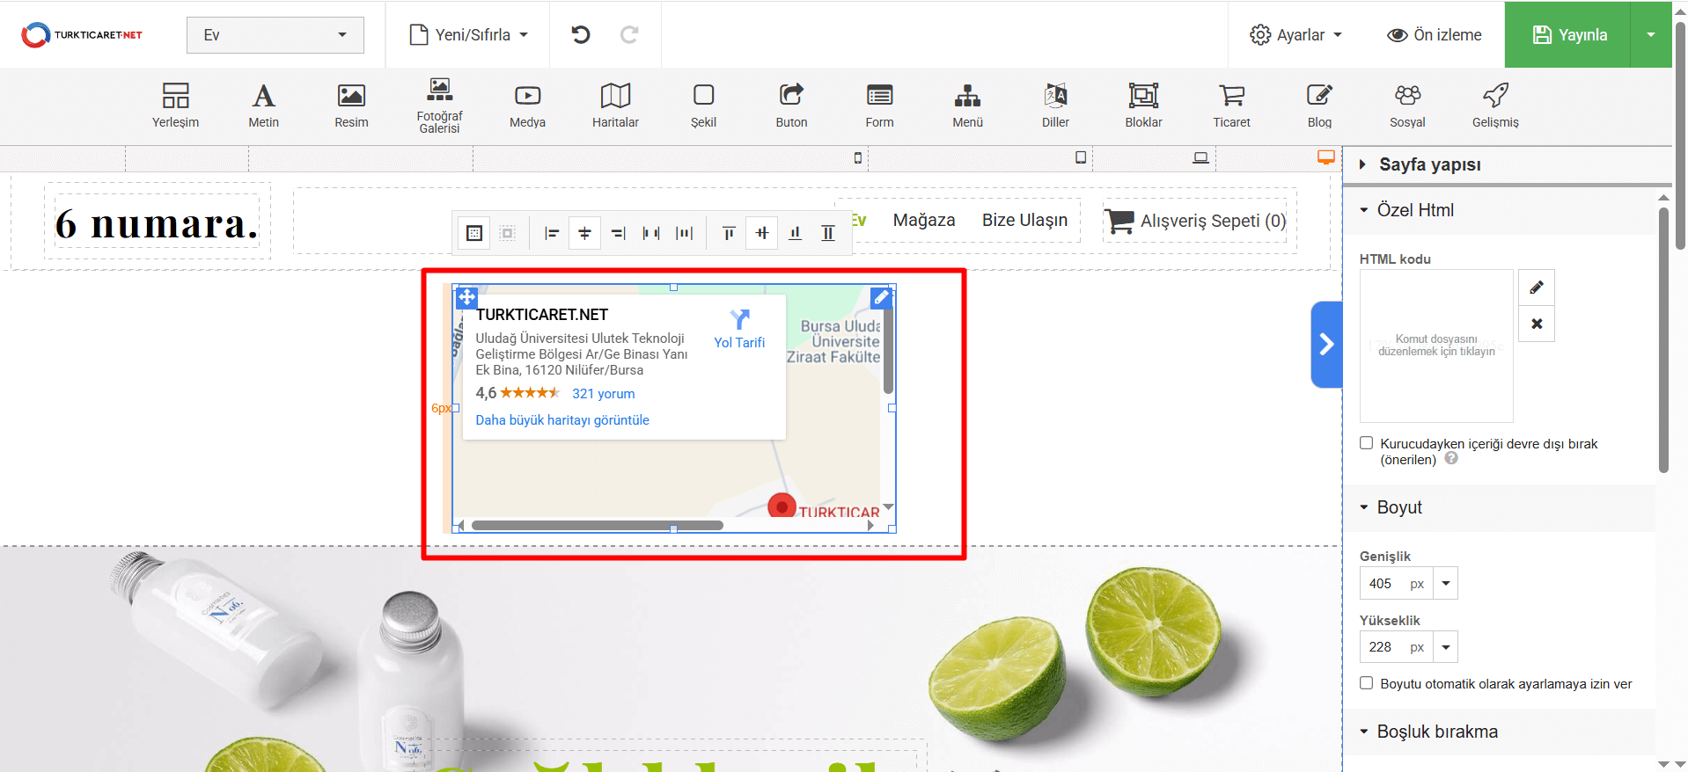Viewport: 1688px width, 772px height.
Task: Open the Bloklar blocks tool
Action: 1143,106
